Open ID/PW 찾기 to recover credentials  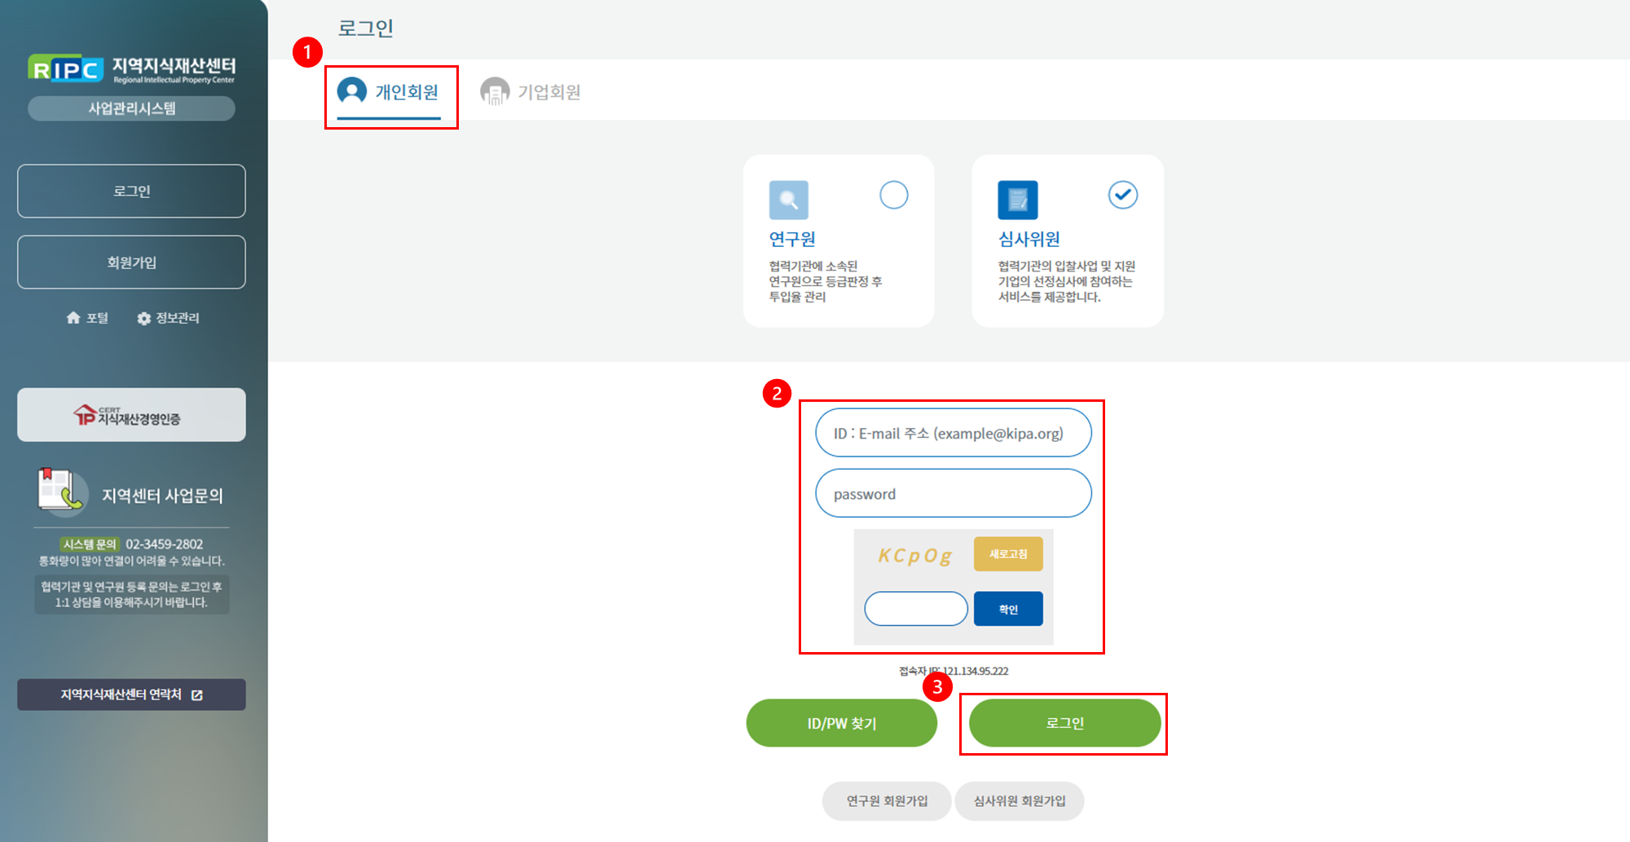pyautogui.click(x=841, y=723)
